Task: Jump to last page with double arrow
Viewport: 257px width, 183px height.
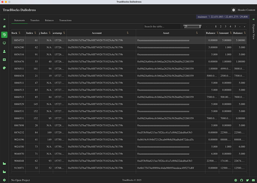Action: coord(244,26)
